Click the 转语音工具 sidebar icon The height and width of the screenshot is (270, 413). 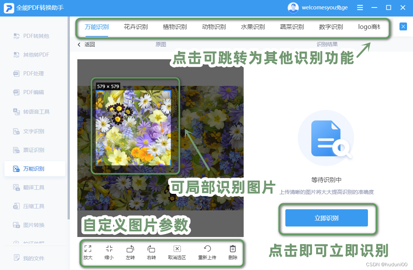pos(16,112)
